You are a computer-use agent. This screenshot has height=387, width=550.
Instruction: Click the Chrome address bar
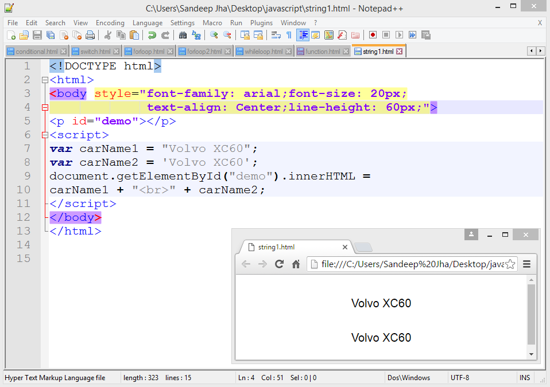tap(402, 264)
